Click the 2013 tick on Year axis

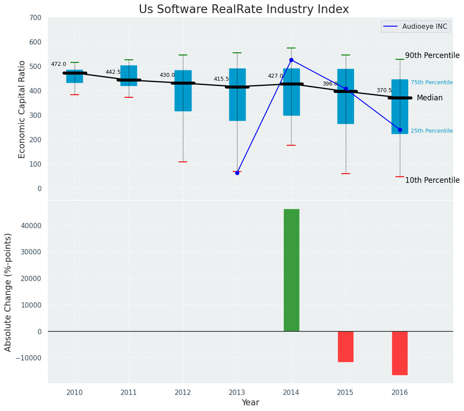[237, 392]
